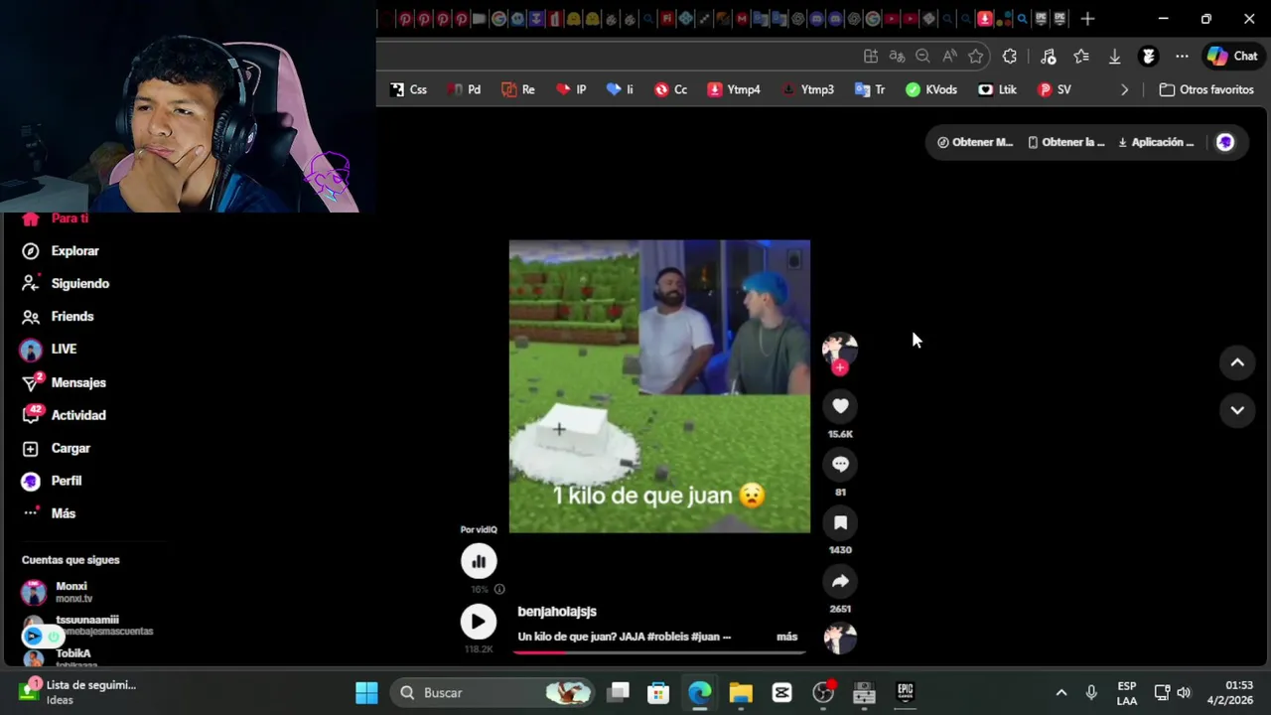
Task: Open Ltik bookmark
Action: pos(997,89)
